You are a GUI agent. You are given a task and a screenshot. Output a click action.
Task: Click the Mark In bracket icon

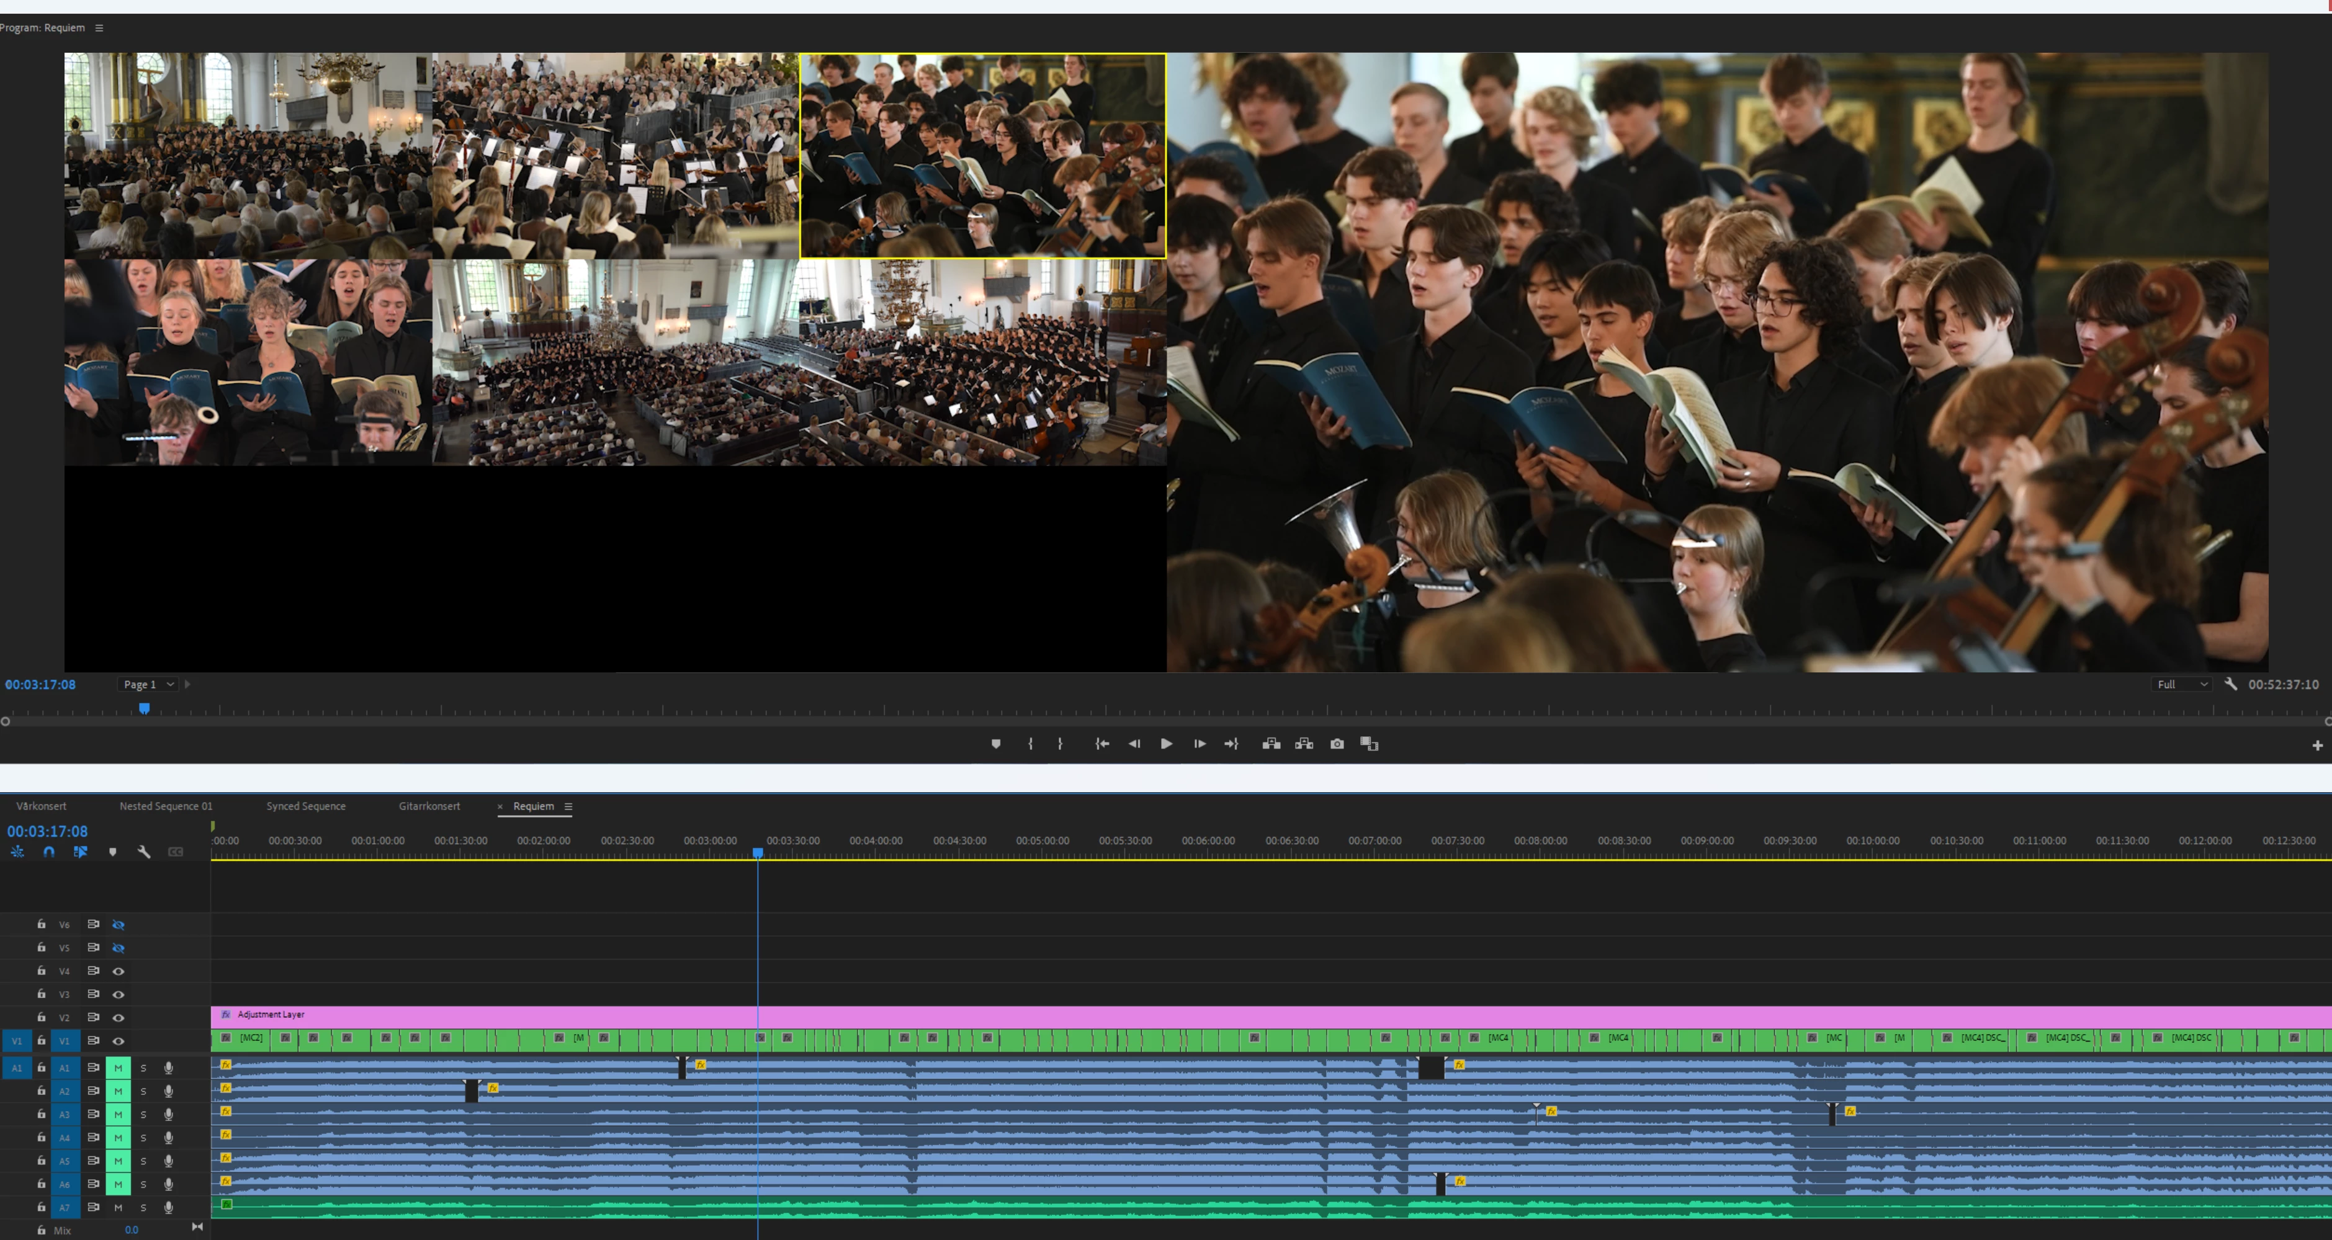[x=1030, y=744]
